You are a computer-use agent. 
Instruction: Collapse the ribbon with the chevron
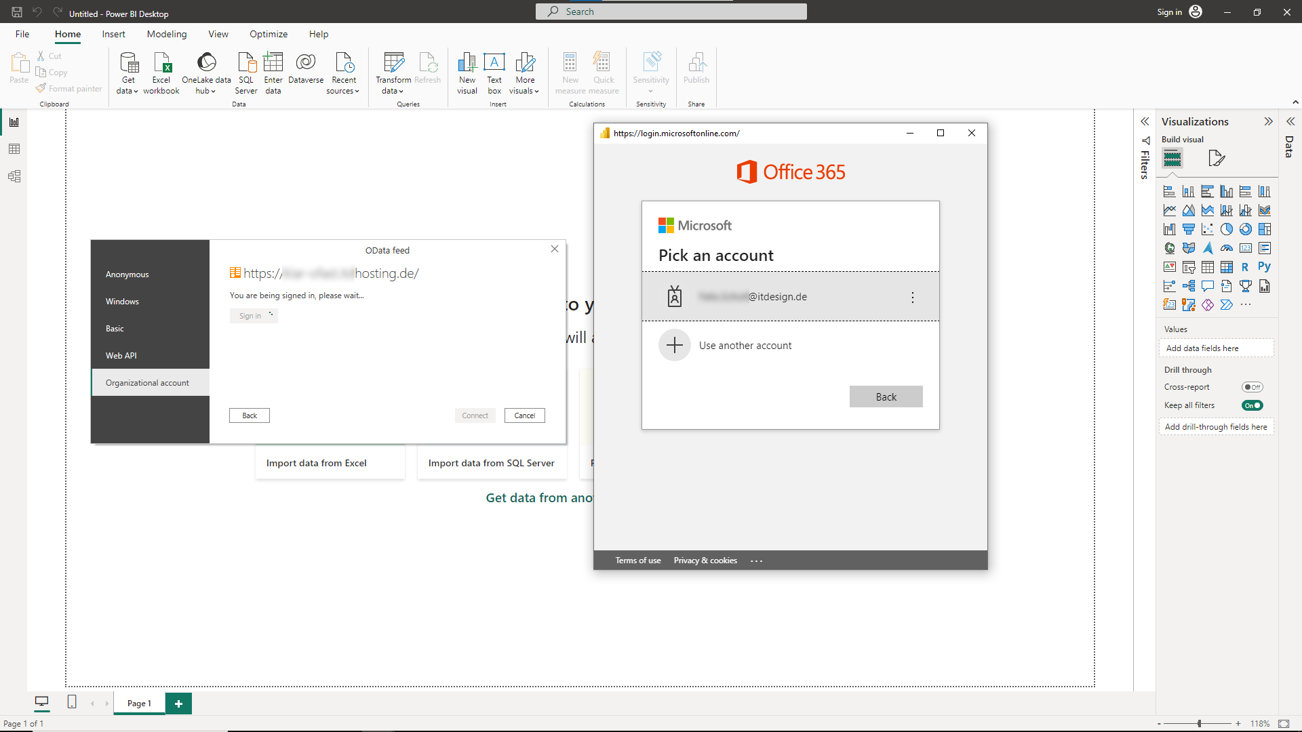click(x=1295, y=102)
